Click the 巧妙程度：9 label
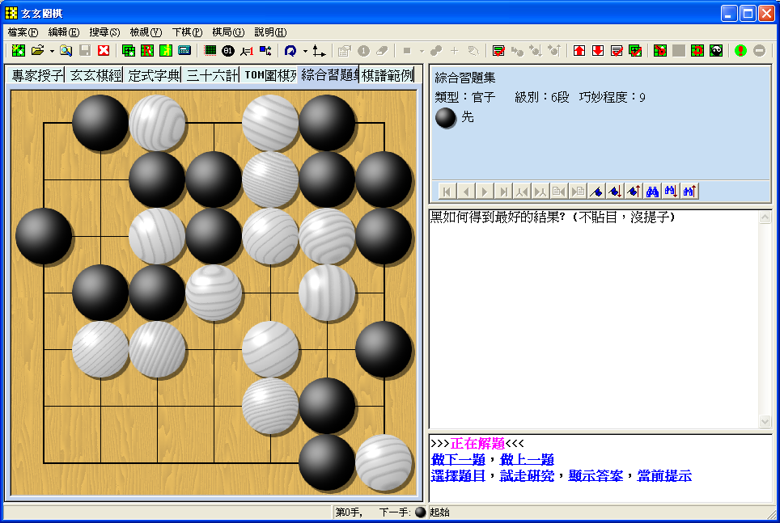Screen dimensions: 780x523 [612, 98]
